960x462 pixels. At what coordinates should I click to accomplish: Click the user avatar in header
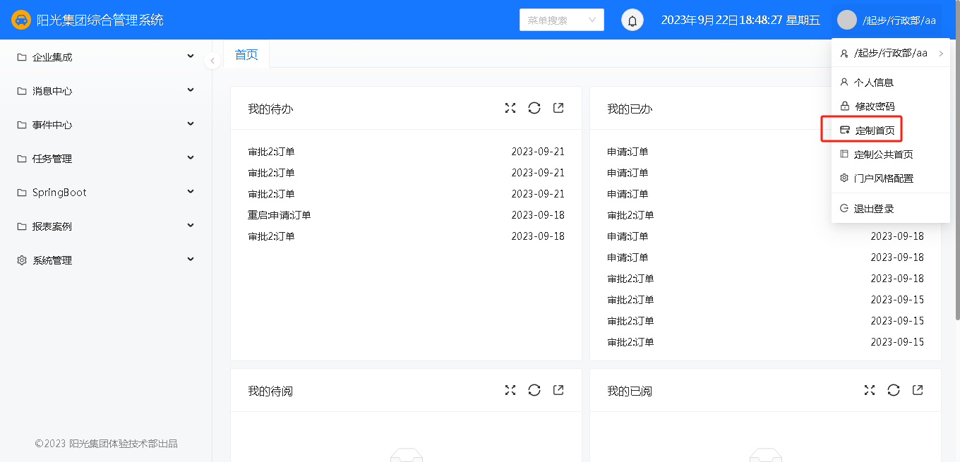846,20
